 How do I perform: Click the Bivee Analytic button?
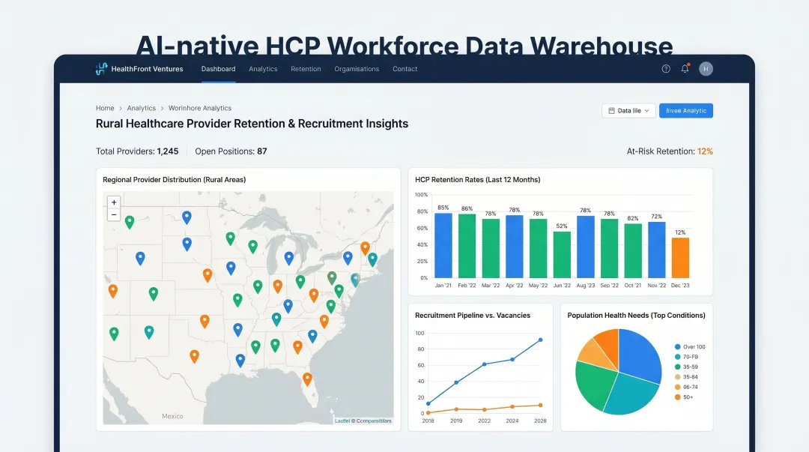pos(686,110)
